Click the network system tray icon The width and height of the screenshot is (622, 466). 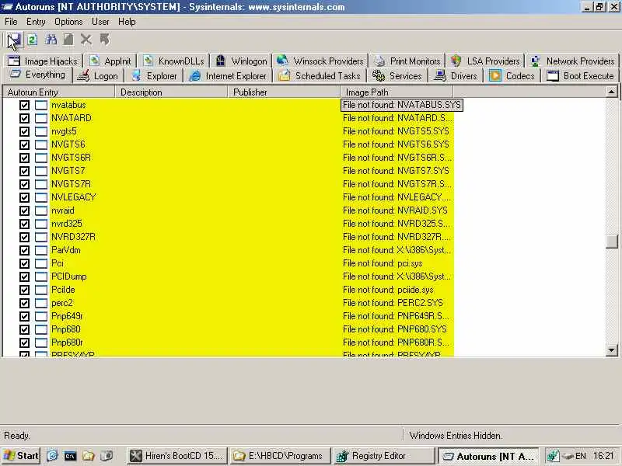click(x=553, y=456)
